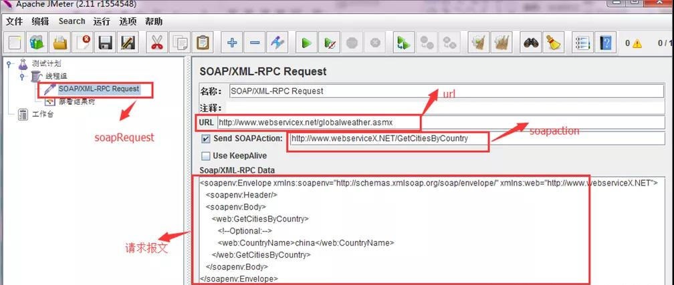Cut with the scissors icon
This screenshot has height=285, width=674.
click(157, 43)
